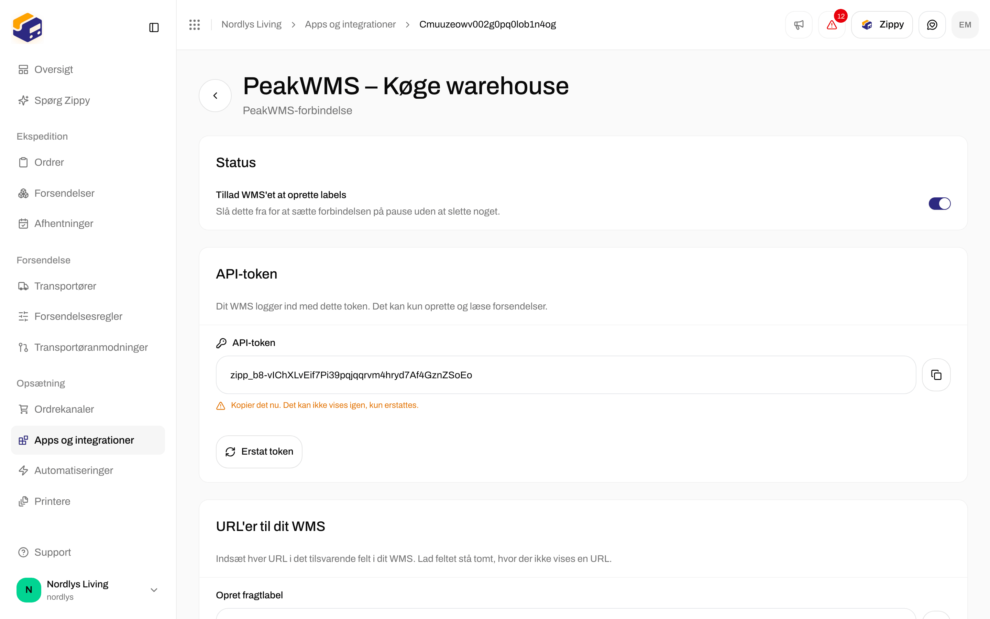Click the Zippy logo in the sidebar
The height and width of the screenshot is (619, 990).
pos(27,28)
